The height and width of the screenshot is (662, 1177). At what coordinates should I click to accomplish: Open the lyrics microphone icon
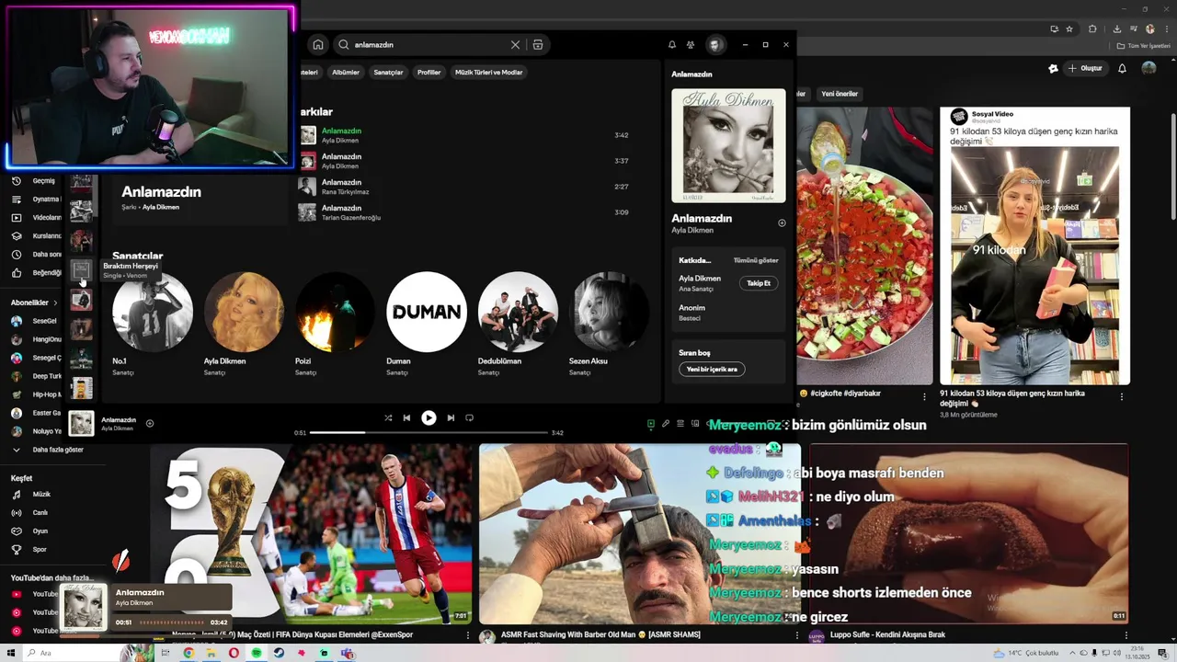point(666,424)
